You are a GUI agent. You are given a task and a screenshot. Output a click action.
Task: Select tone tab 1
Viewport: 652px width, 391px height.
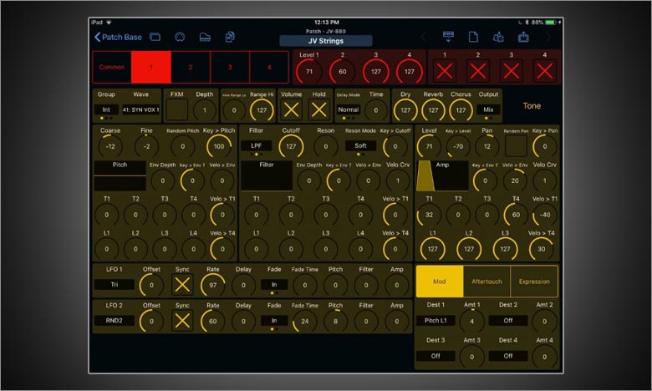click(x=151, y=67)
